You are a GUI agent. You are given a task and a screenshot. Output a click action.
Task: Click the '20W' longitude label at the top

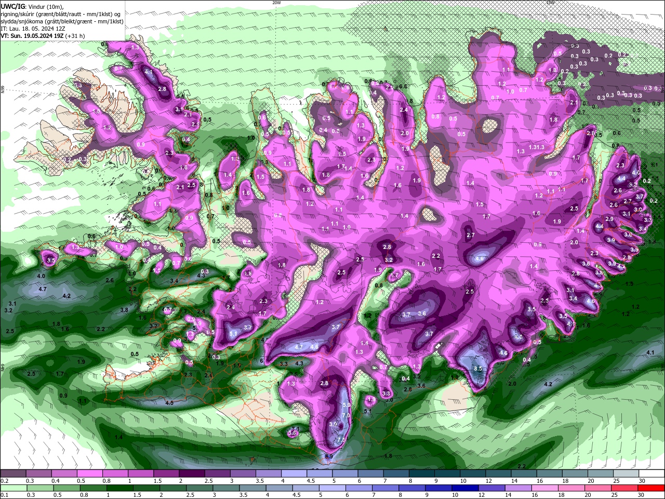coord(276,3)
